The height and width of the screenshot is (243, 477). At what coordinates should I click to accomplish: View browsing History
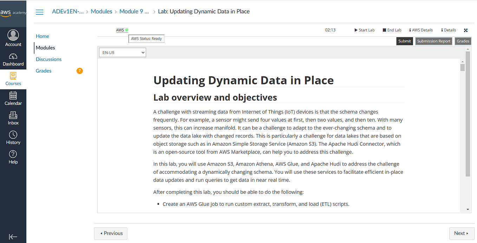[x=13, y=138]
